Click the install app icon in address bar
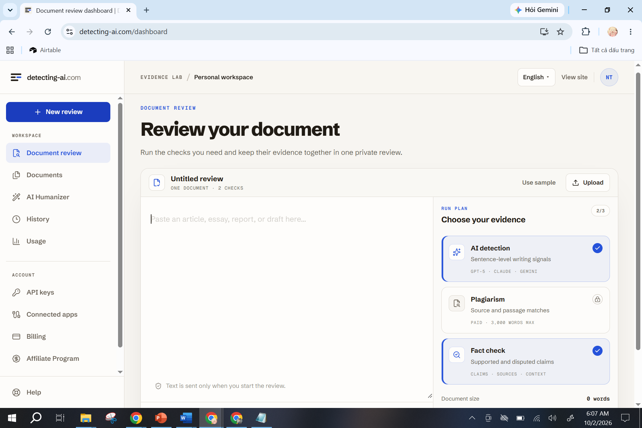 coord(544,32)
